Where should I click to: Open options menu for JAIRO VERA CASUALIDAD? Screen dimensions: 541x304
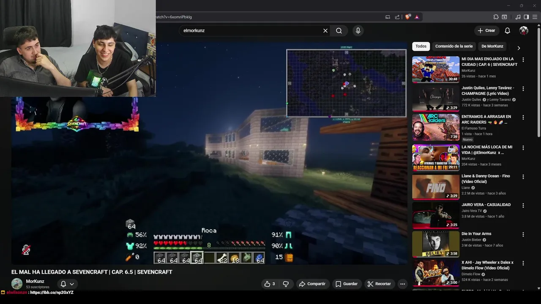523,206
